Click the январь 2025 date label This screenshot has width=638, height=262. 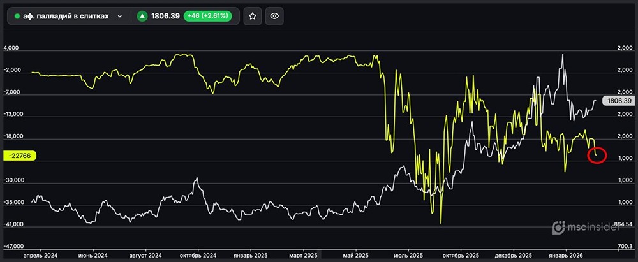(x=251, y=256)
